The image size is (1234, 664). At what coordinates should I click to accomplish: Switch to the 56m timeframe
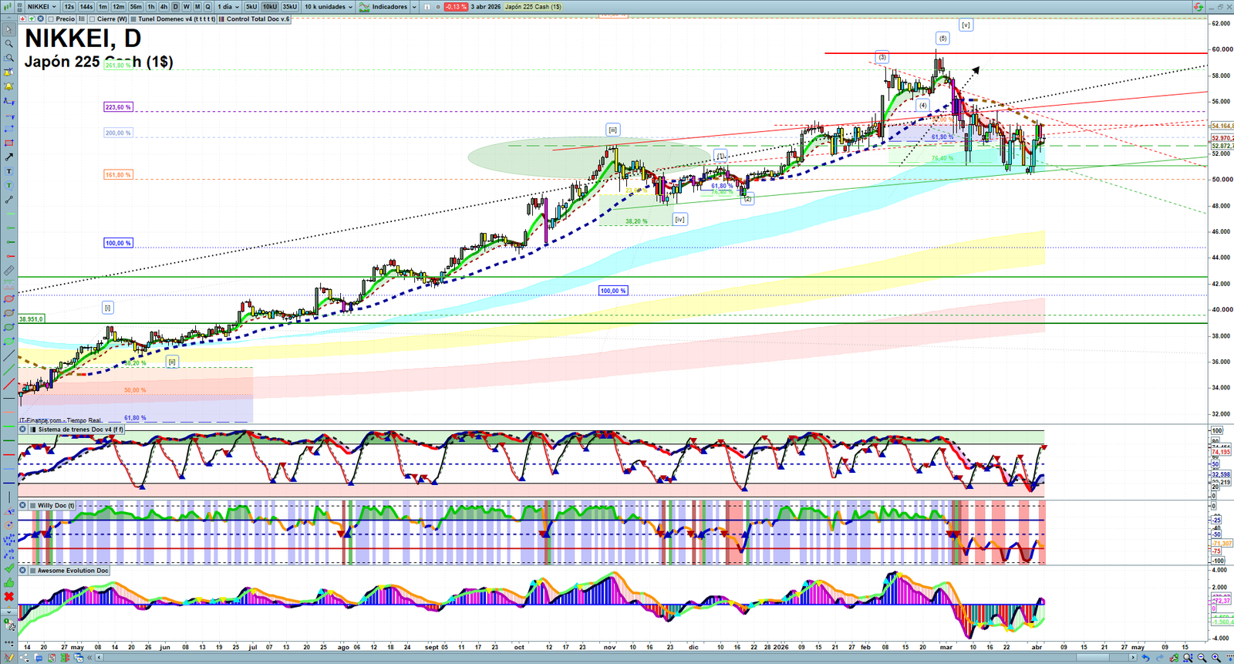(x=136, y=7)
